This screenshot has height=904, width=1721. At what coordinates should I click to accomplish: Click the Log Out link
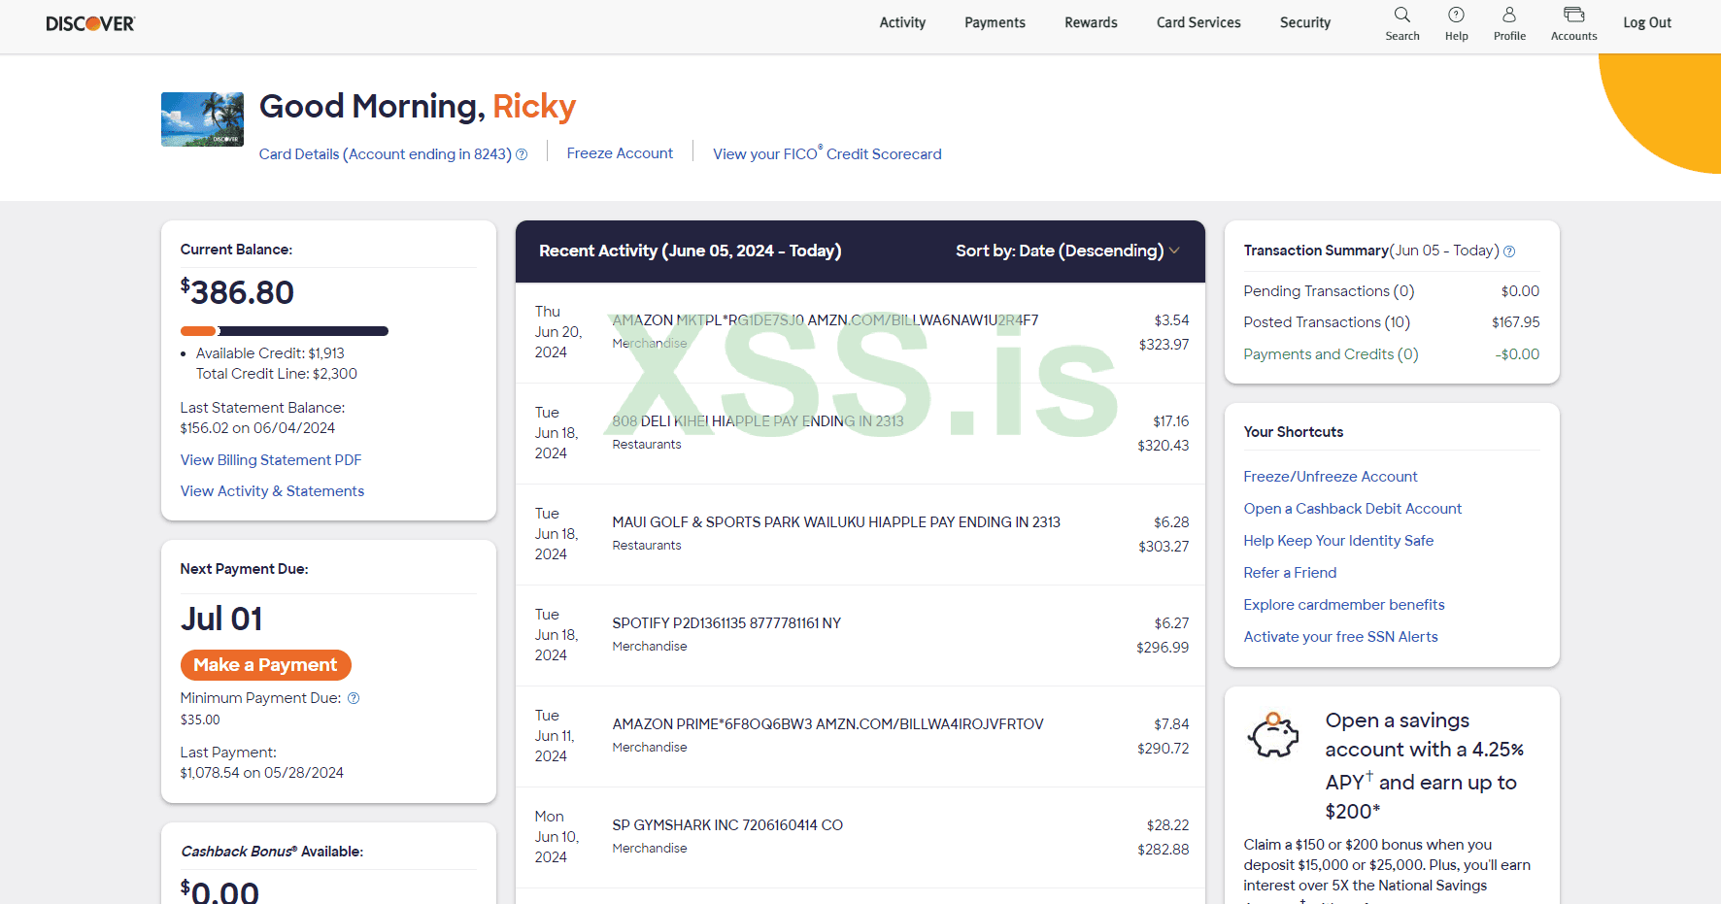[x=1647, y=22]
